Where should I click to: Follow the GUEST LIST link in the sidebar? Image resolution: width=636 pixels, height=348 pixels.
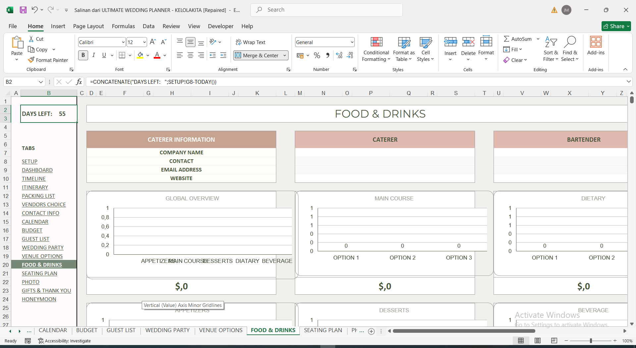35,239
